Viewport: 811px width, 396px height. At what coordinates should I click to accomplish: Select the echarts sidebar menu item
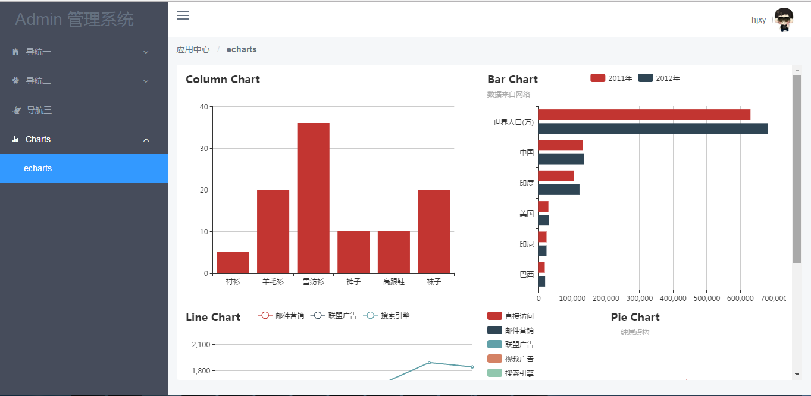pyautogui.click(x=84, y=168)
